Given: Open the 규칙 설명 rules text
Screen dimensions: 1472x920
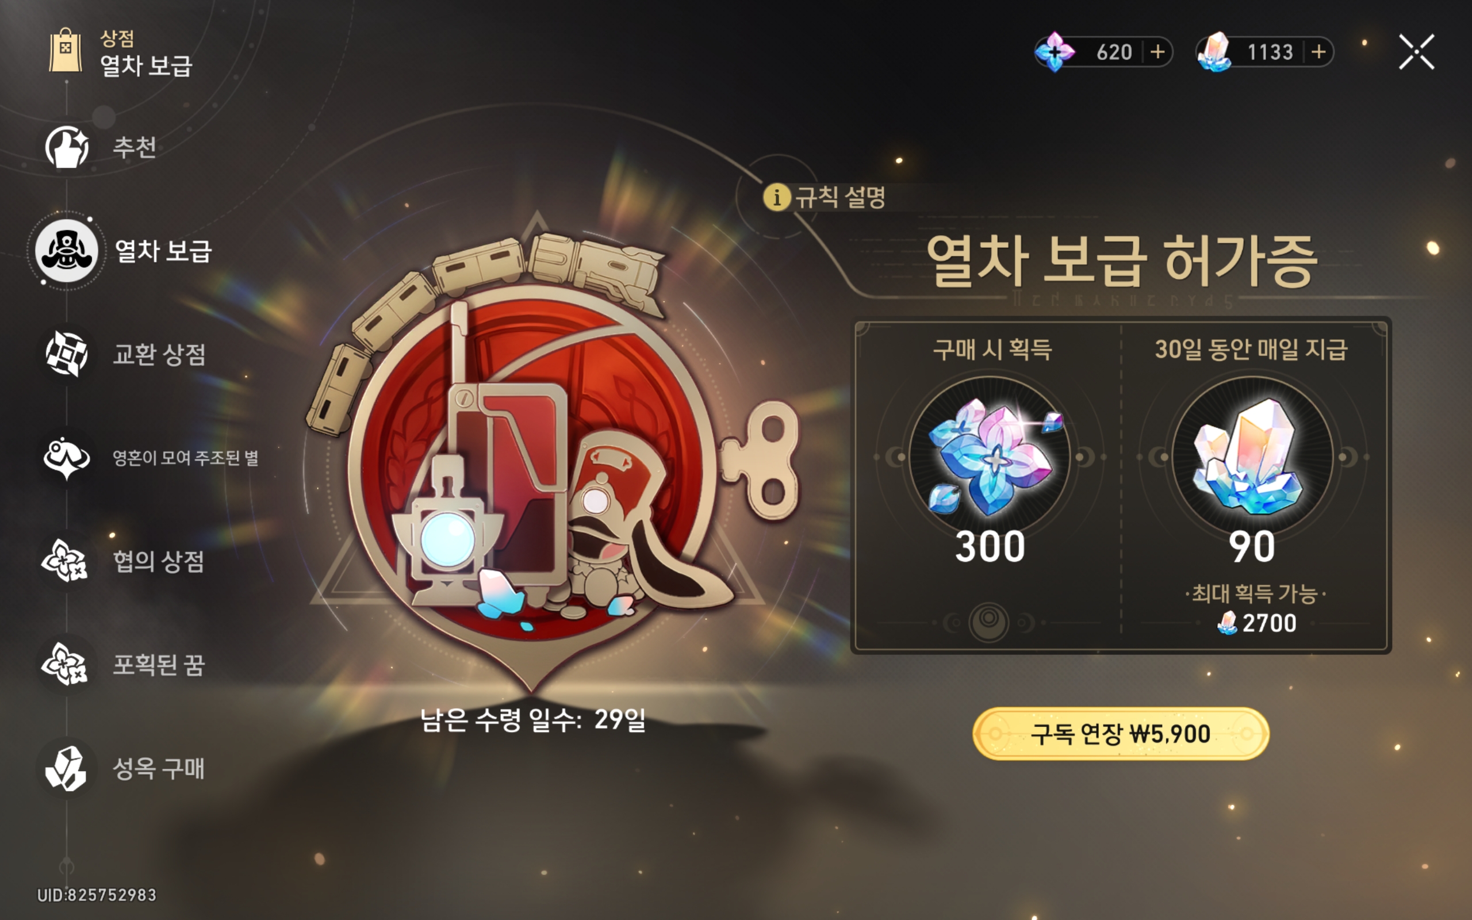Looking at the screenshot, I should point(841,197).
